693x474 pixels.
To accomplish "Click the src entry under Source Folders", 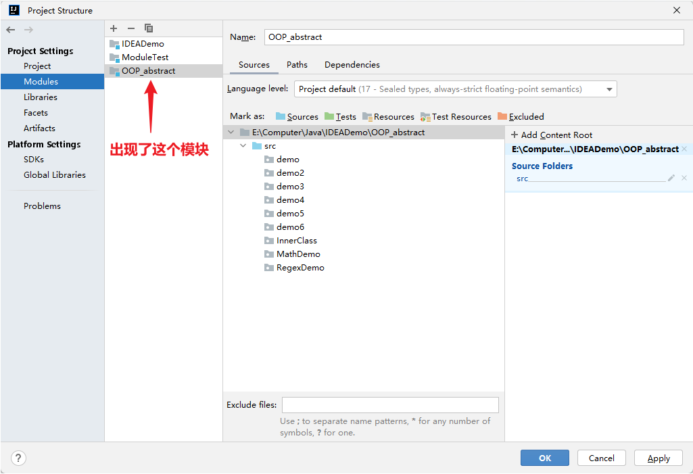I will pyautogui.click(x=523, y=179).
